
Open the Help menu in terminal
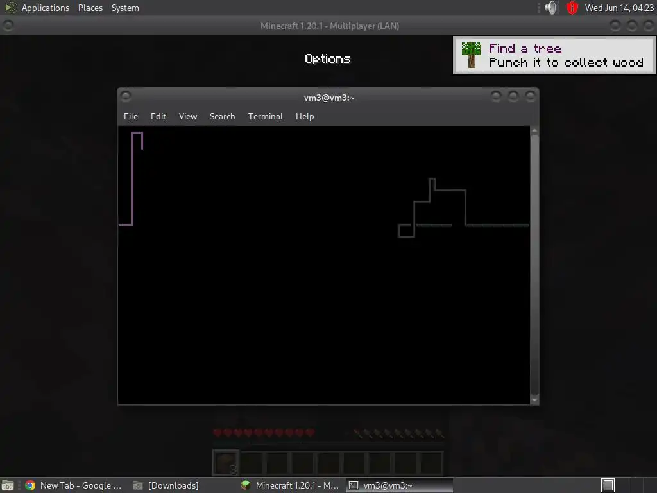point(305,116)
